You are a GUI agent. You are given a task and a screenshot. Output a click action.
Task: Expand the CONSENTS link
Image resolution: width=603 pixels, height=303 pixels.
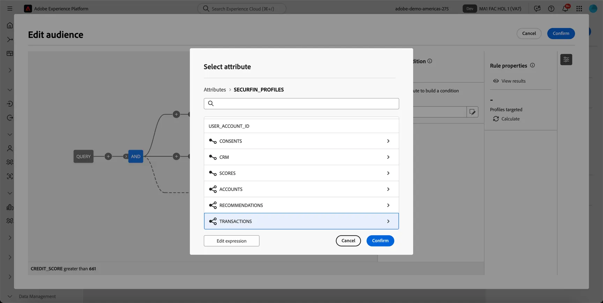tap(301, 141)
